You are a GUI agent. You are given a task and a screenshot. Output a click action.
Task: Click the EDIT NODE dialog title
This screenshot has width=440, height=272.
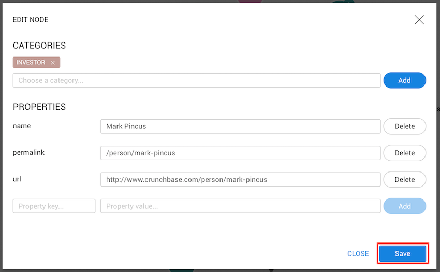pos(31,20)
